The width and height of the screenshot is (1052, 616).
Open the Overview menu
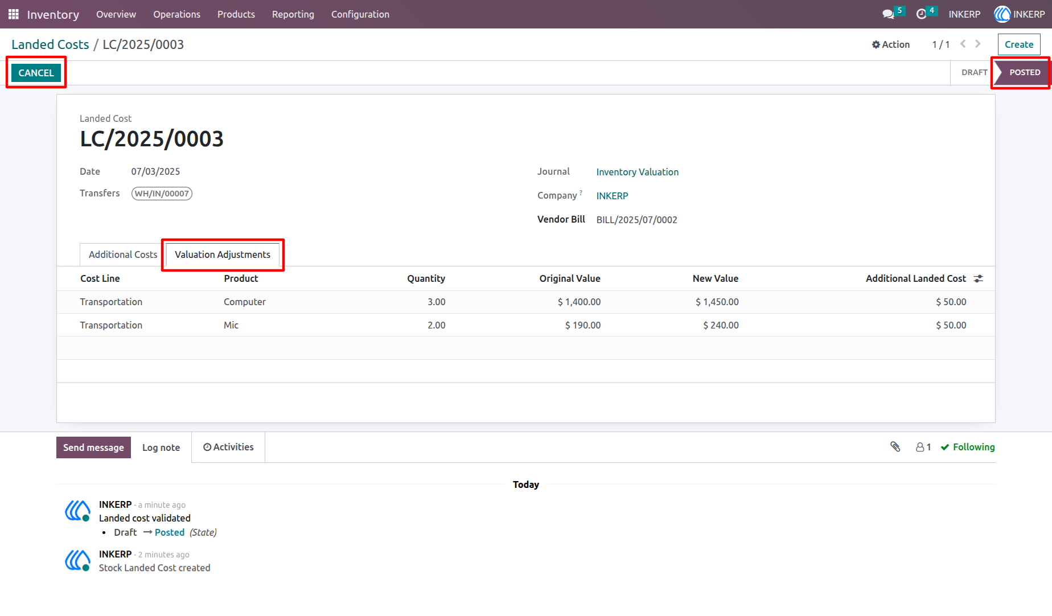pyautogui.click(x=116, y=14)
